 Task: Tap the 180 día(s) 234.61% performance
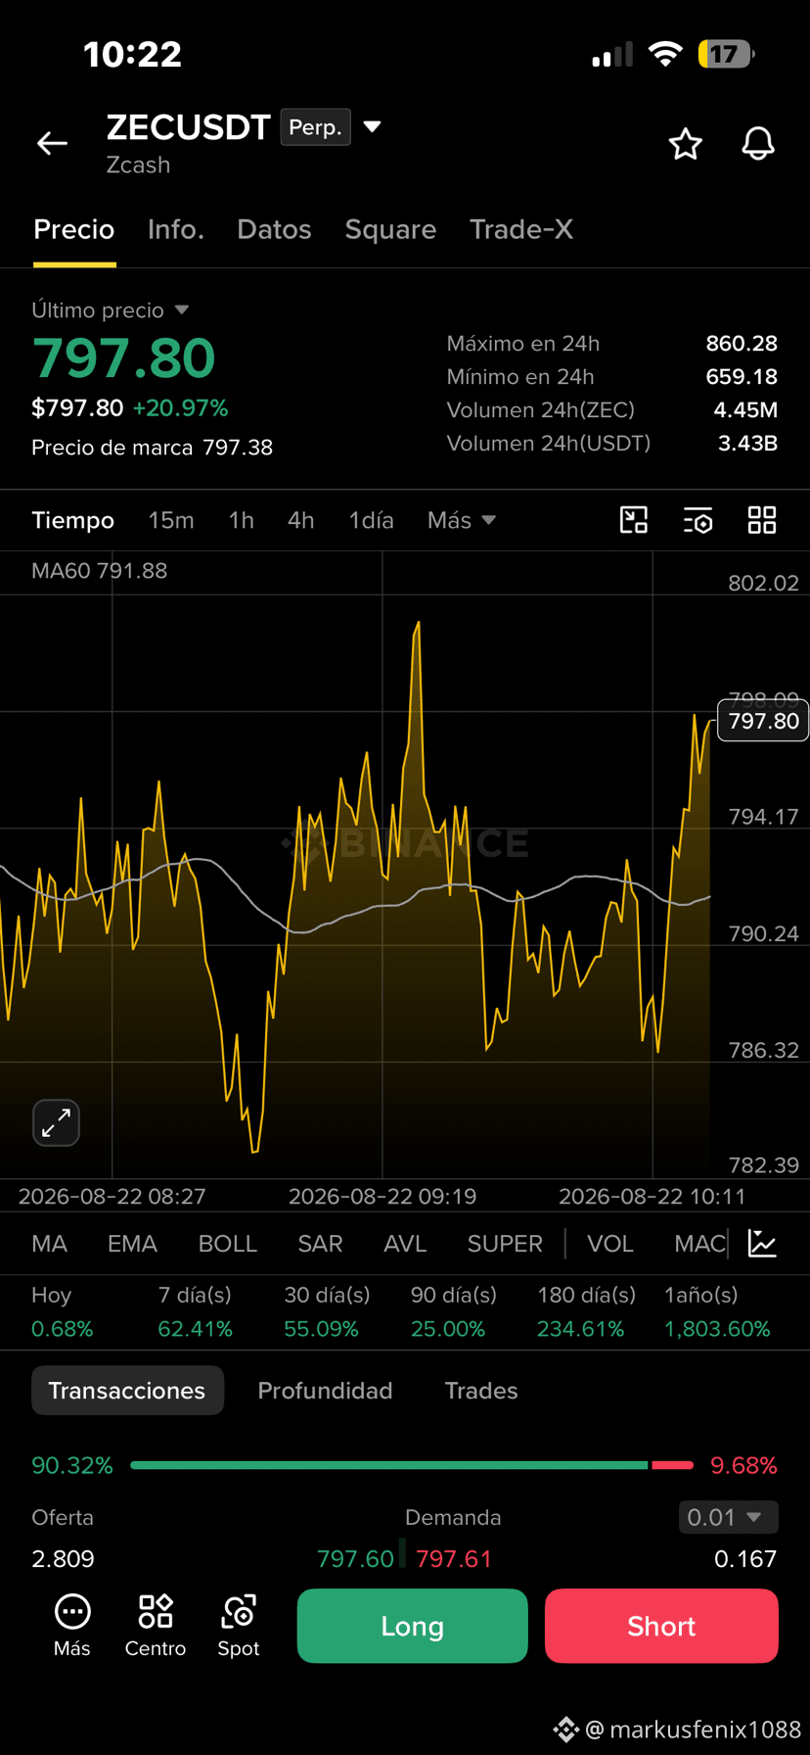coord(586,1312)
